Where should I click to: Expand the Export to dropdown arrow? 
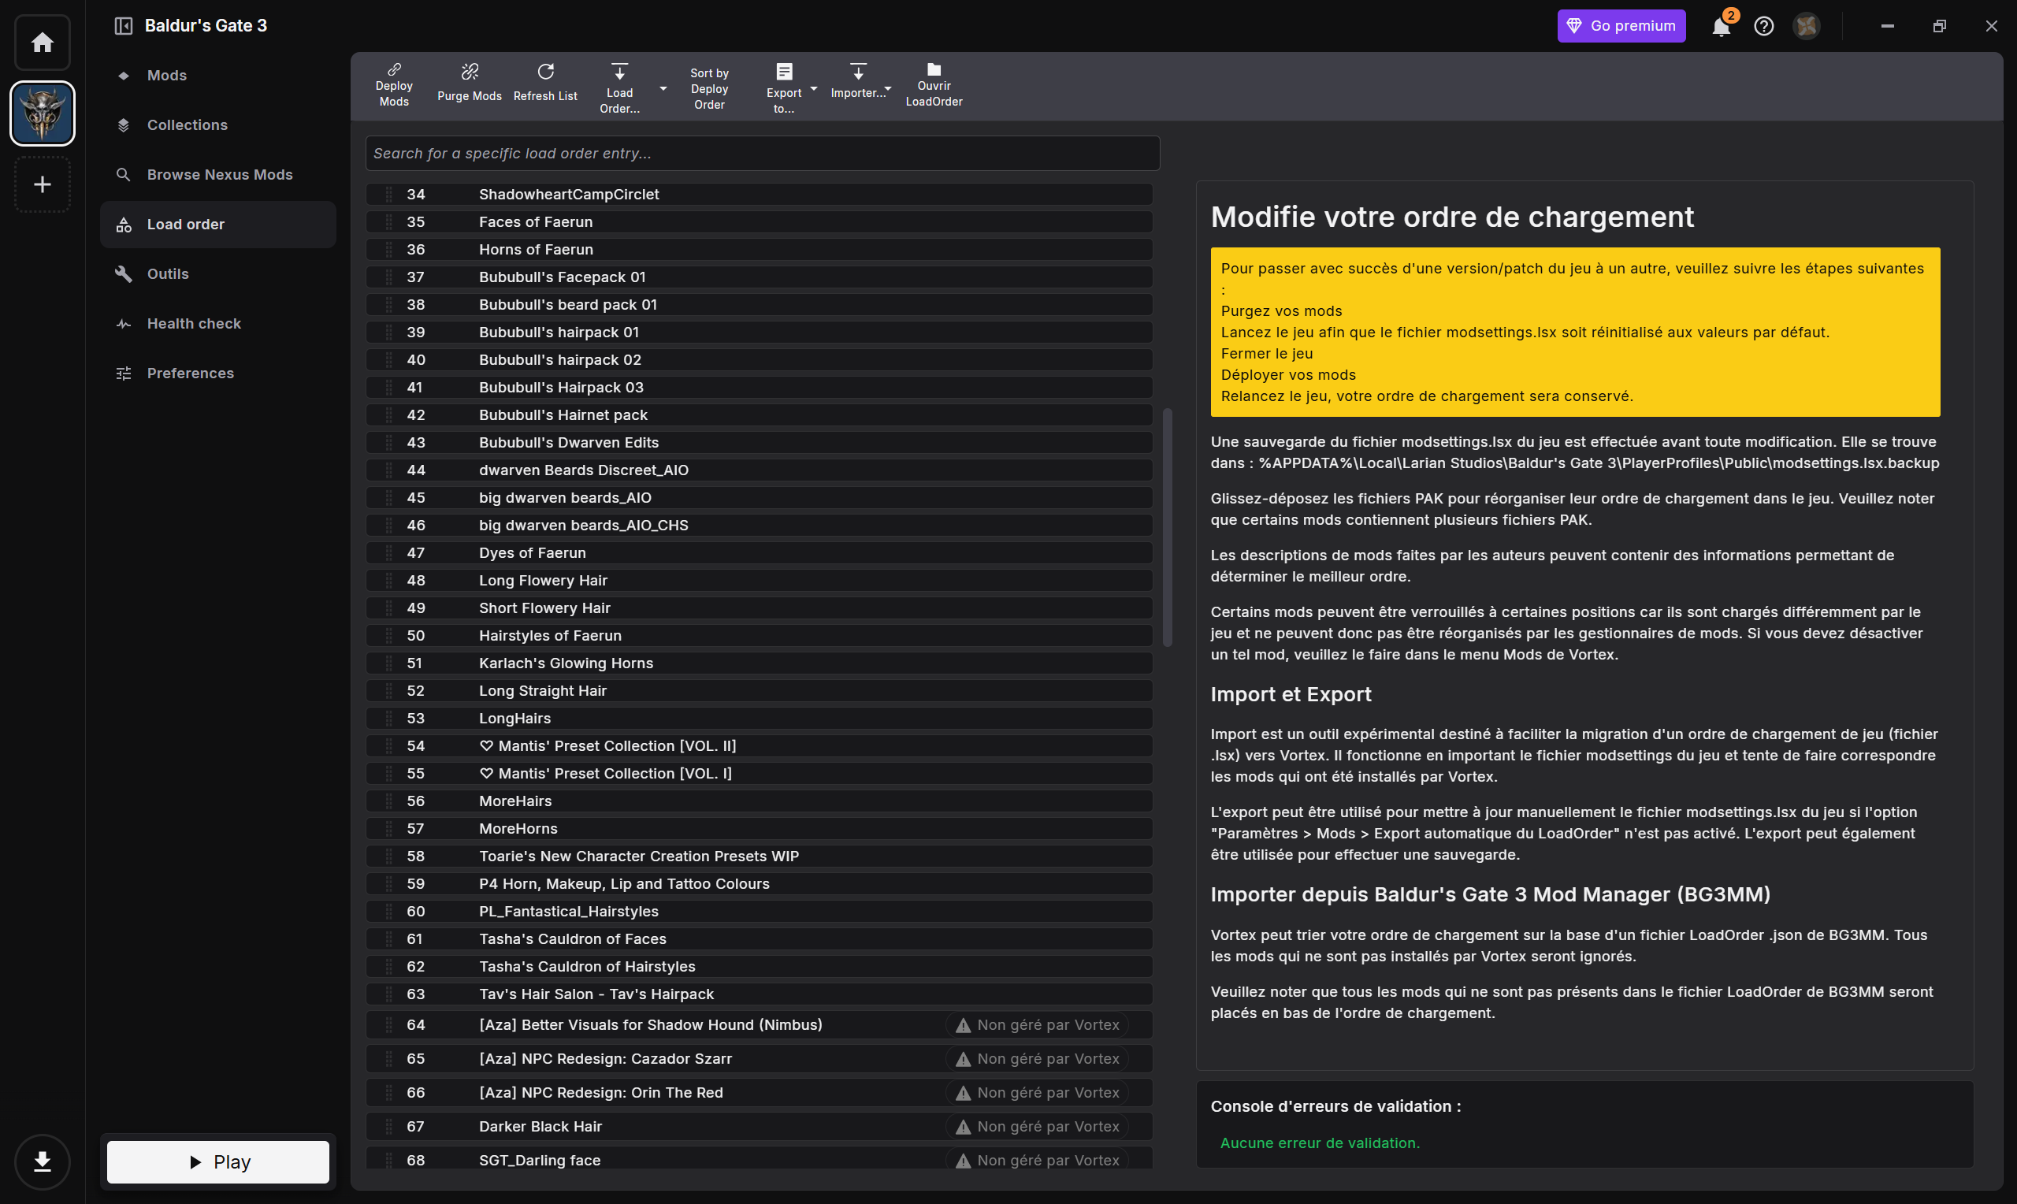pyautogui.click(x=813, y=88)
